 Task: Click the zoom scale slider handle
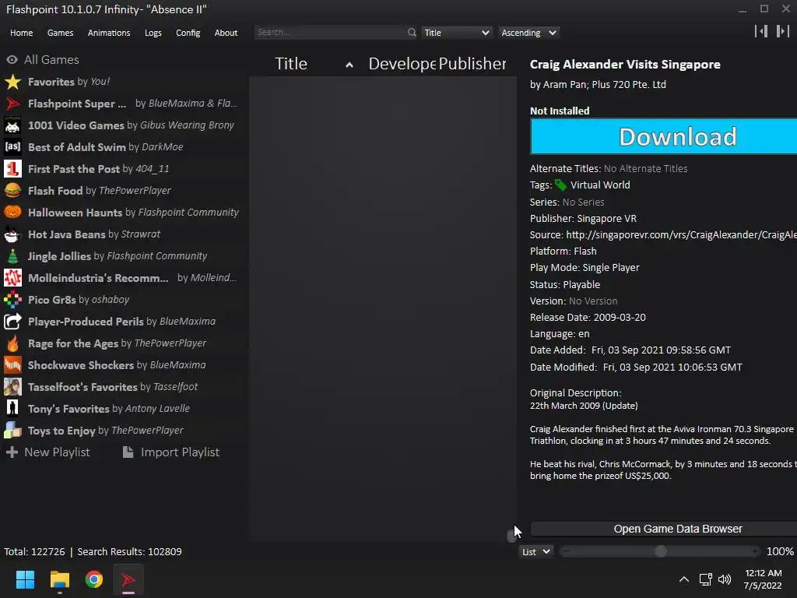(660, 551)
